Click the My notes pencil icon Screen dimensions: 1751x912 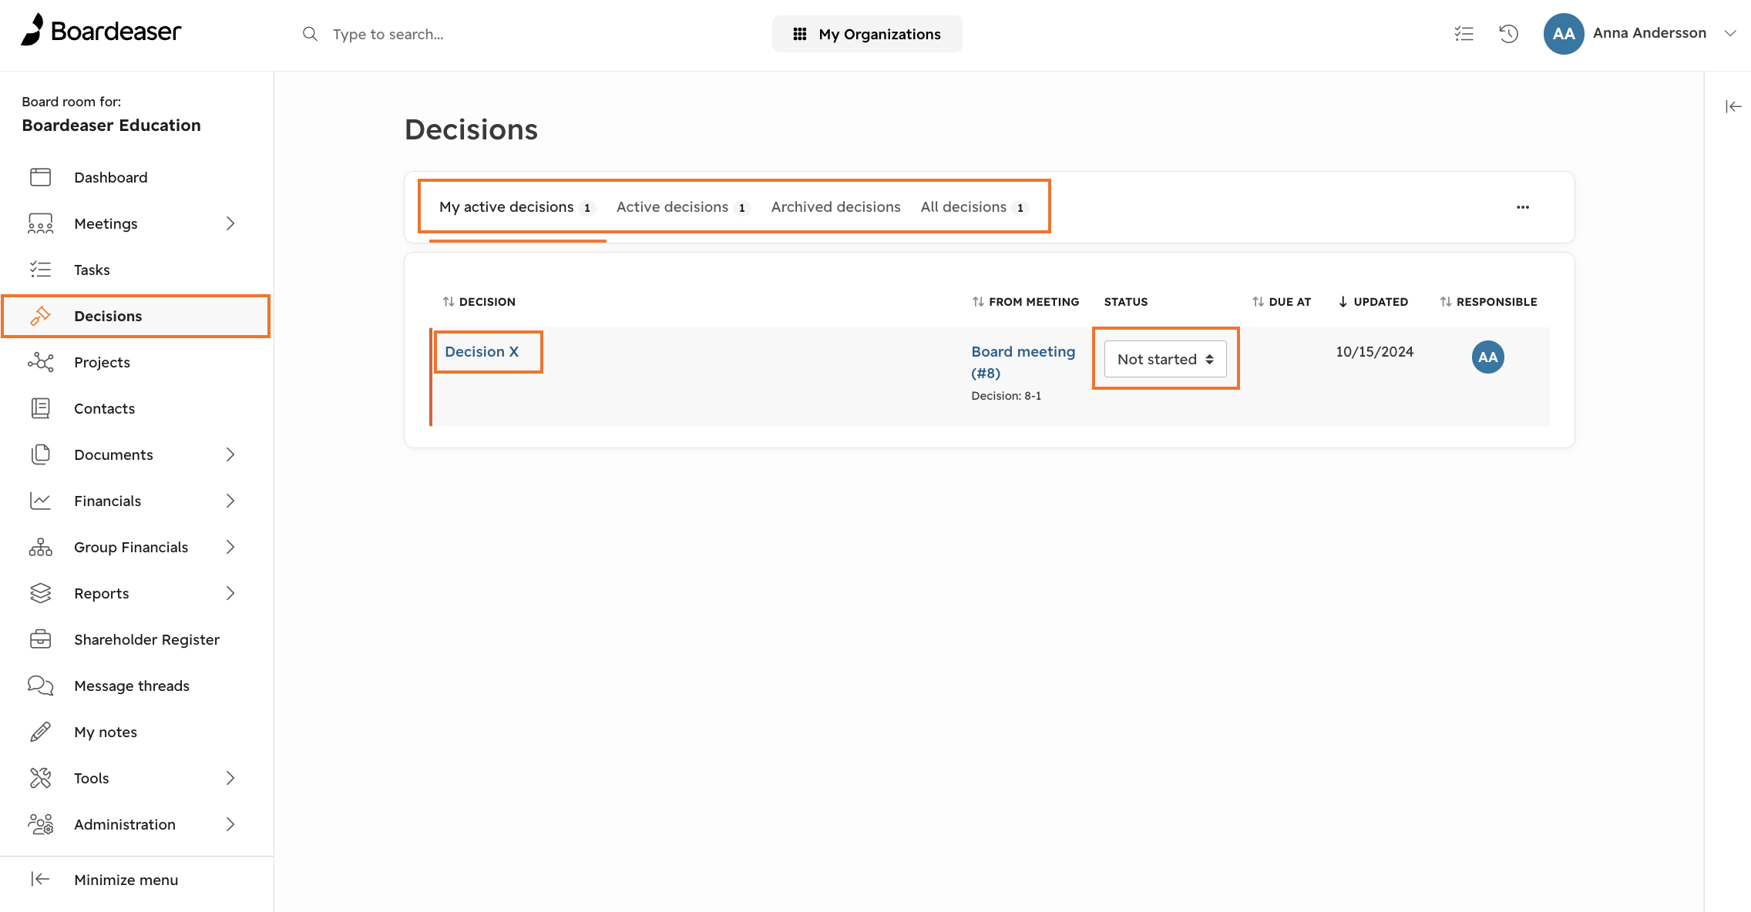(40, 732)
